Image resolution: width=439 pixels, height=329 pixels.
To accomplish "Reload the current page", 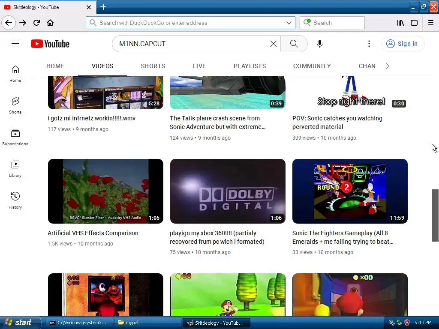I will [37, 23].
